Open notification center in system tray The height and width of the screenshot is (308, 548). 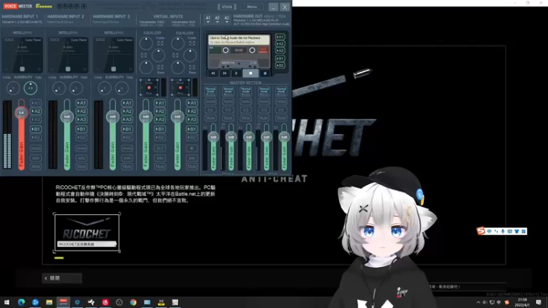538,302
